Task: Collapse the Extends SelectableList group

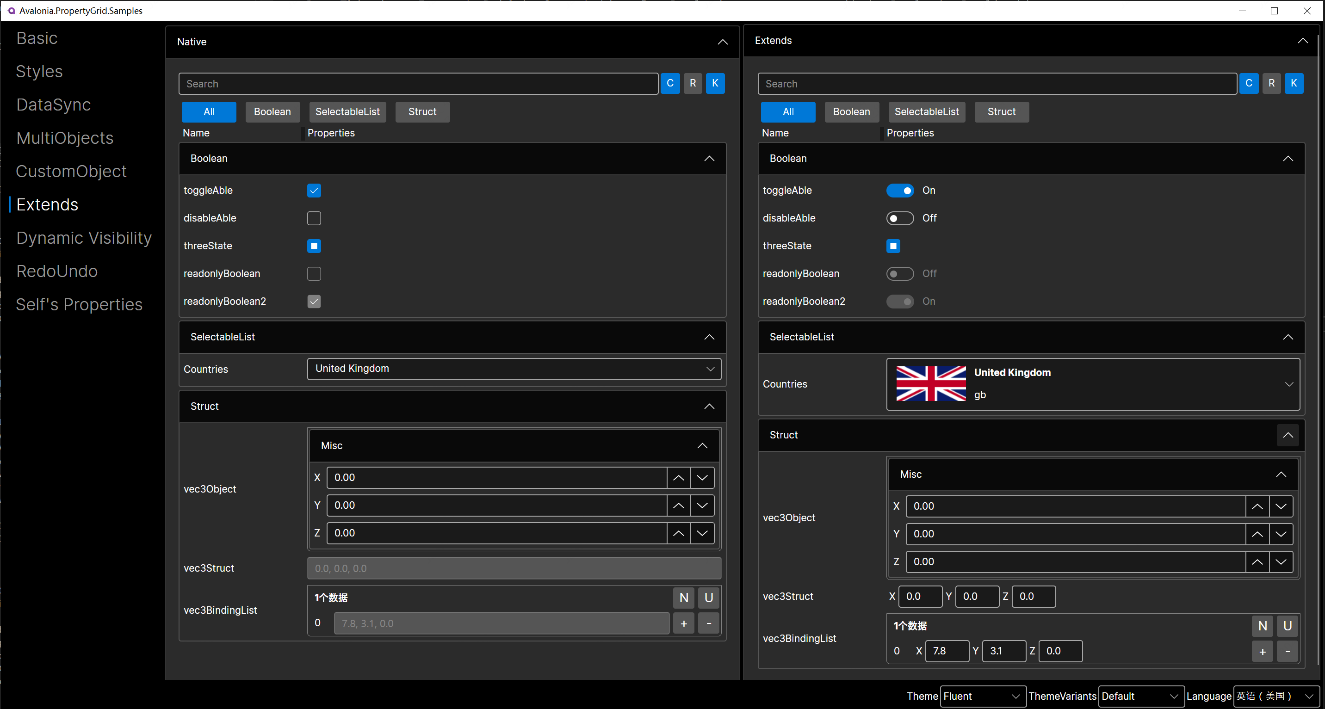Action: point(1288,337)
